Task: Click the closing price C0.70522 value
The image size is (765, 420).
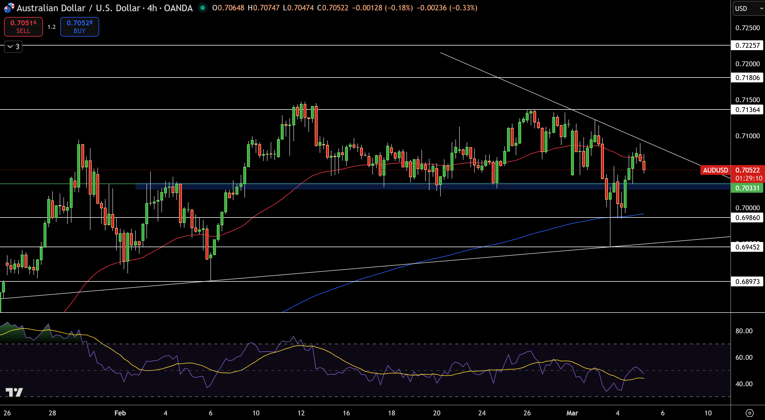Action: 333,8
